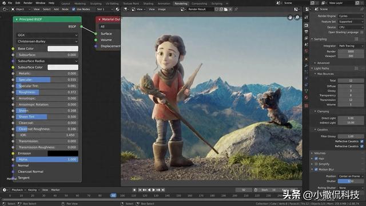Click the BSDF output socket

click(81, 26)
